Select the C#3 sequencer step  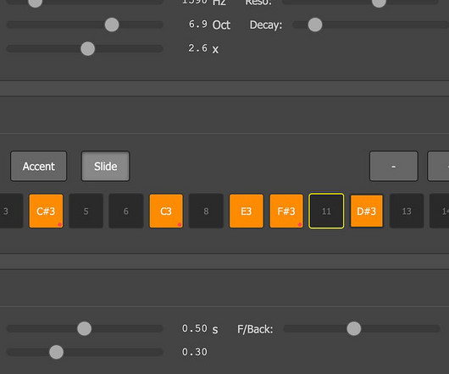(46, 211)
